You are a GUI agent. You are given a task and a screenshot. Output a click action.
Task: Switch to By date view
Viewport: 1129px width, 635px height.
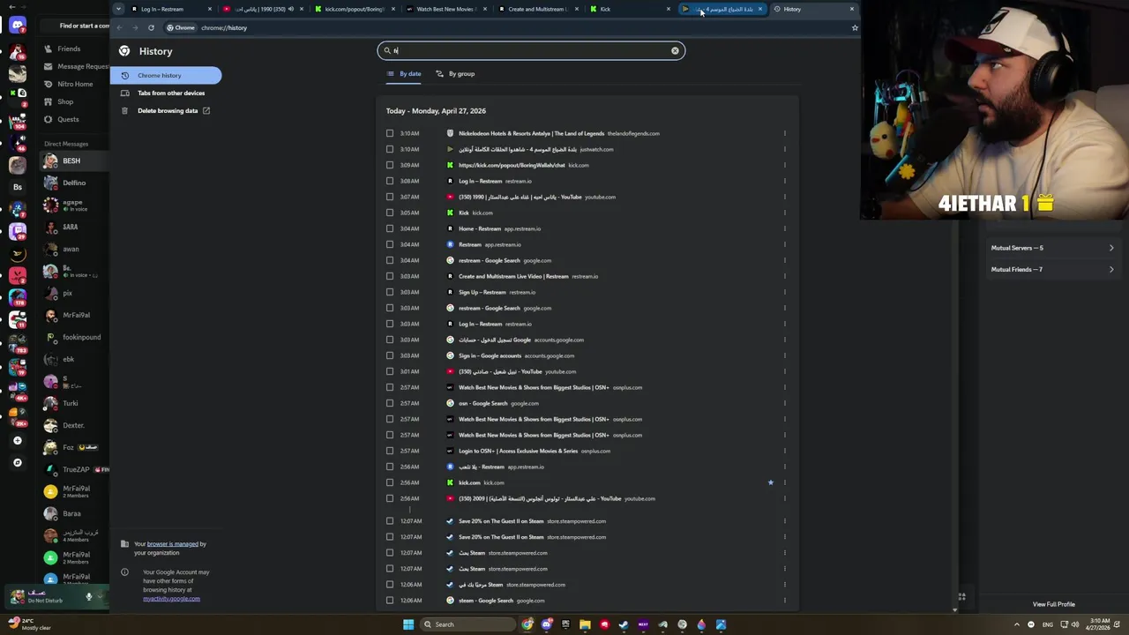coord(404,74)
